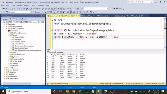
Task: Collapse the SELECT statement code region
Action: click(52, 20)
